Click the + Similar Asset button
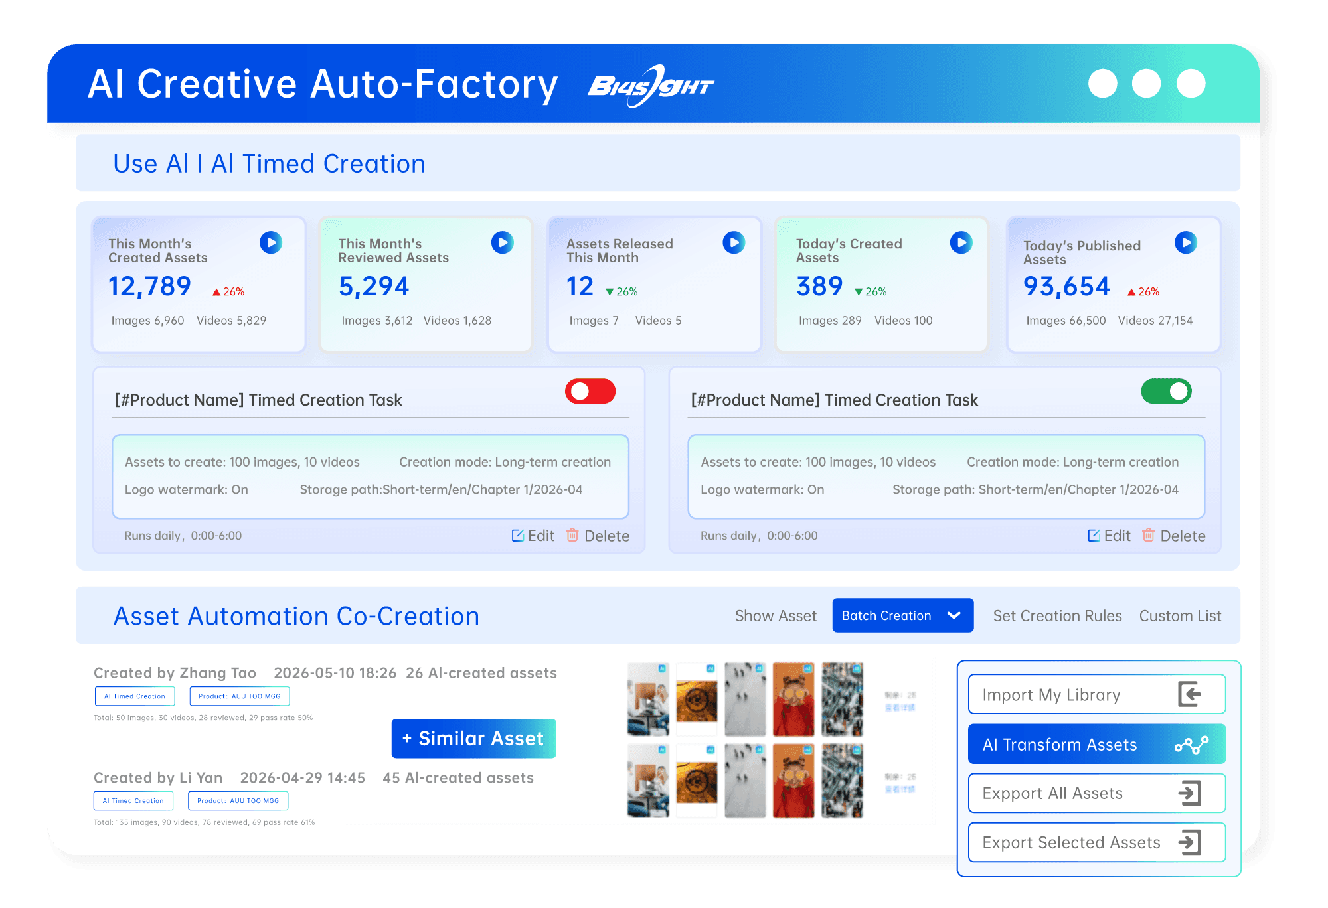 point(474,738)
